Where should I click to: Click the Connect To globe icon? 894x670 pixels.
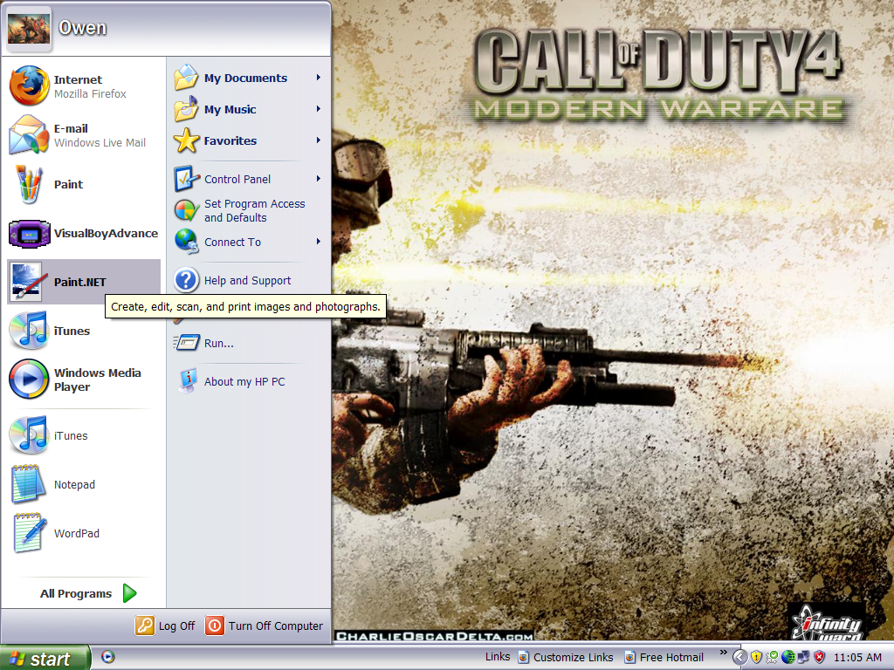186,243
